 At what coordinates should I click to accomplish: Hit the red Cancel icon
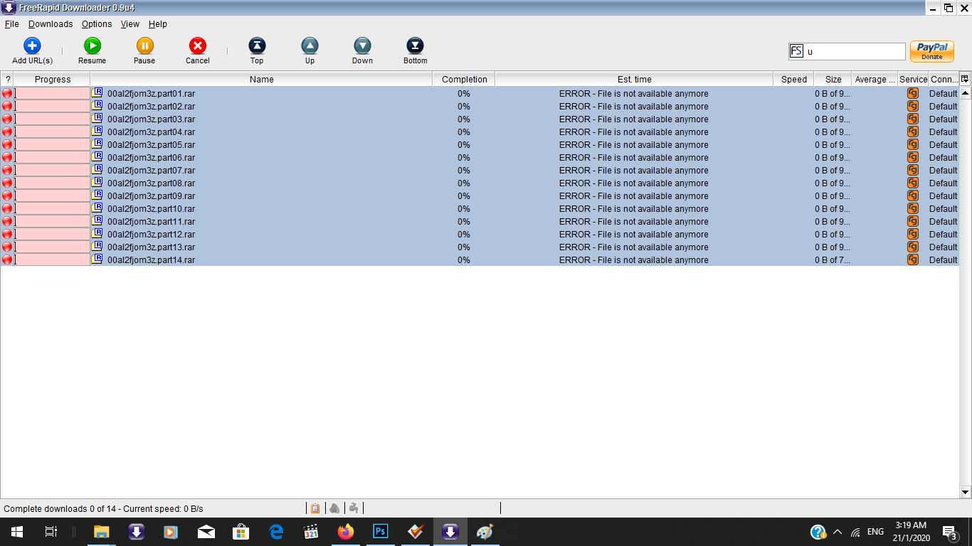coord(198,47)
